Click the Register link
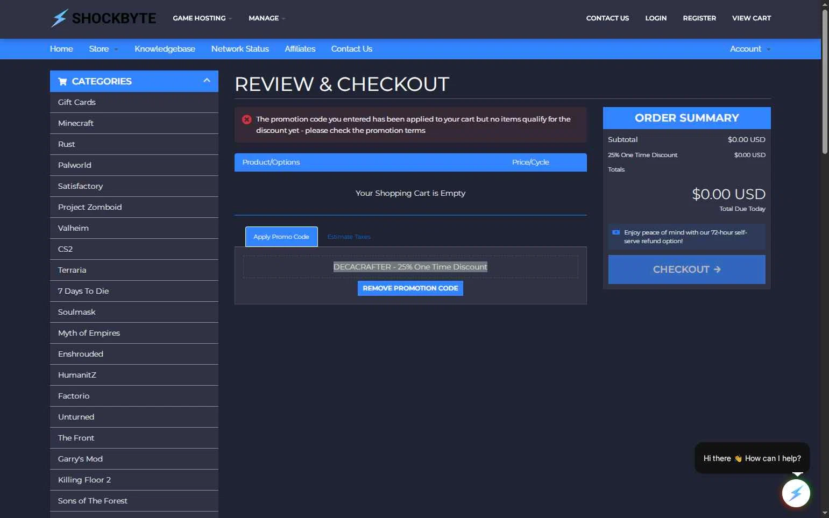Viewport: 829px width, 518px height. click(x=699, y=18)
